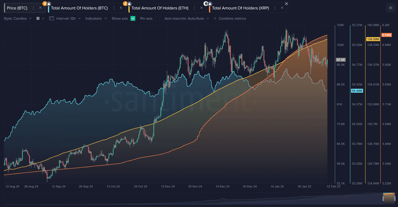Open three-dot menu for Total Holders (XRP)
The image size is (398, 207).
click(275, 8)
